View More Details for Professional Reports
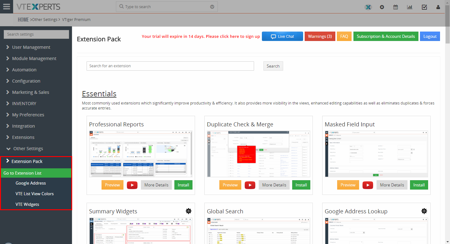The width and height of the screenshot is (450, 244). (x=157, y=185)
